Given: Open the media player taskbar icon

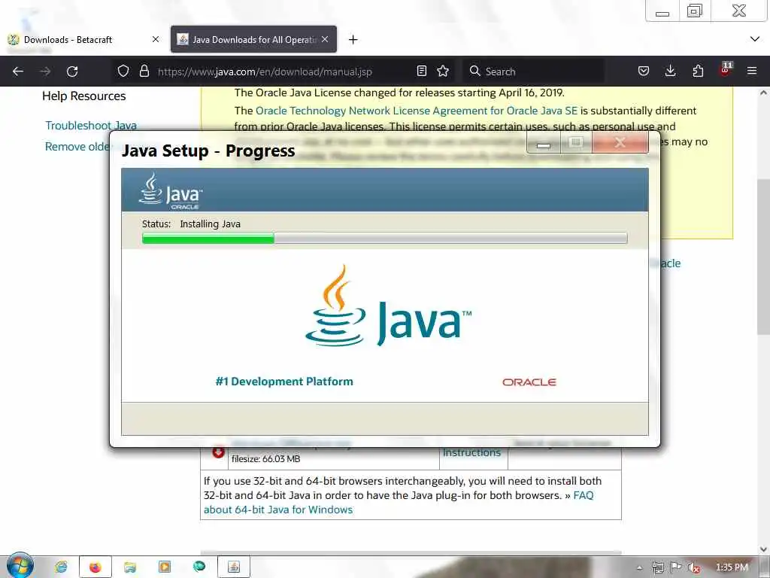Looking at the screenshot, I should point(165,567).
